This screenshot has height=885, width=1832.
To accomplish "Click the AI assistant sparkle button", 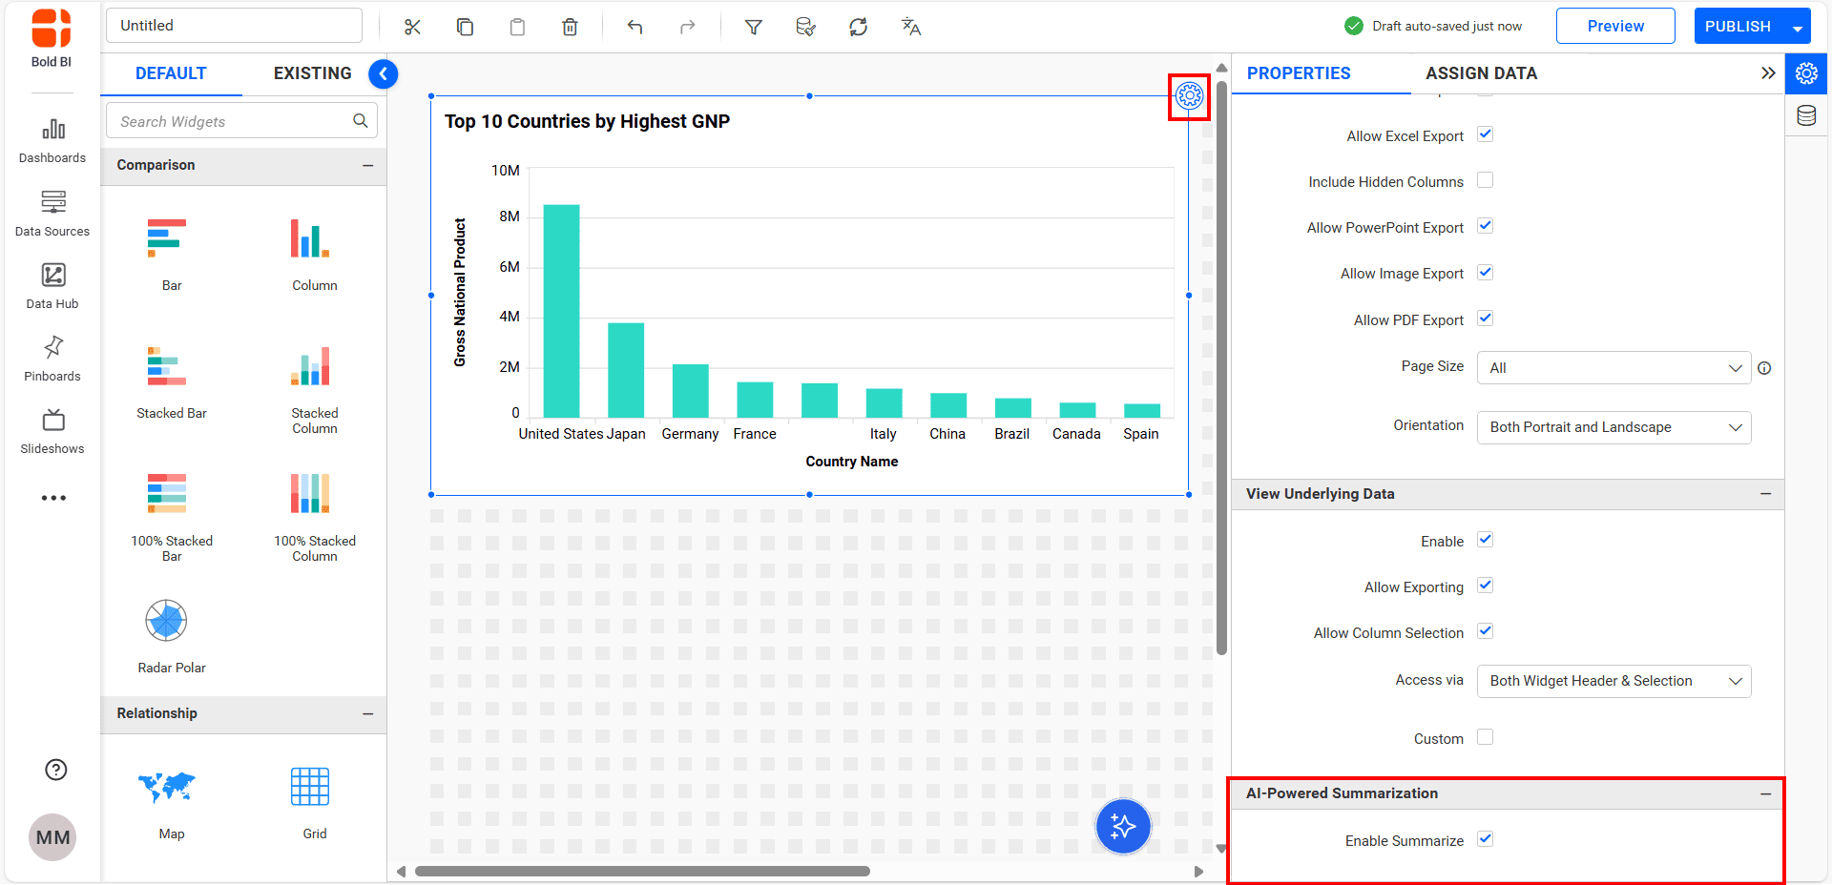I will point(1122,826).
